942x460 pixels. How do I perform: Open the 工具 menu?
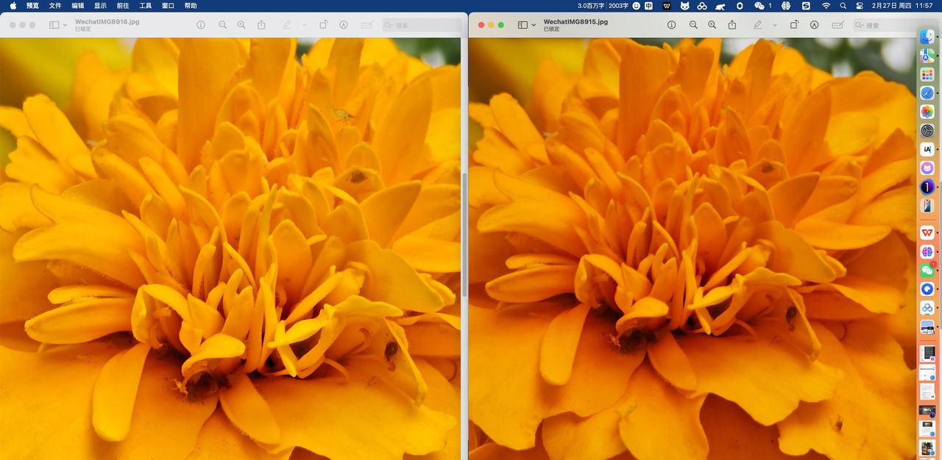146,5
